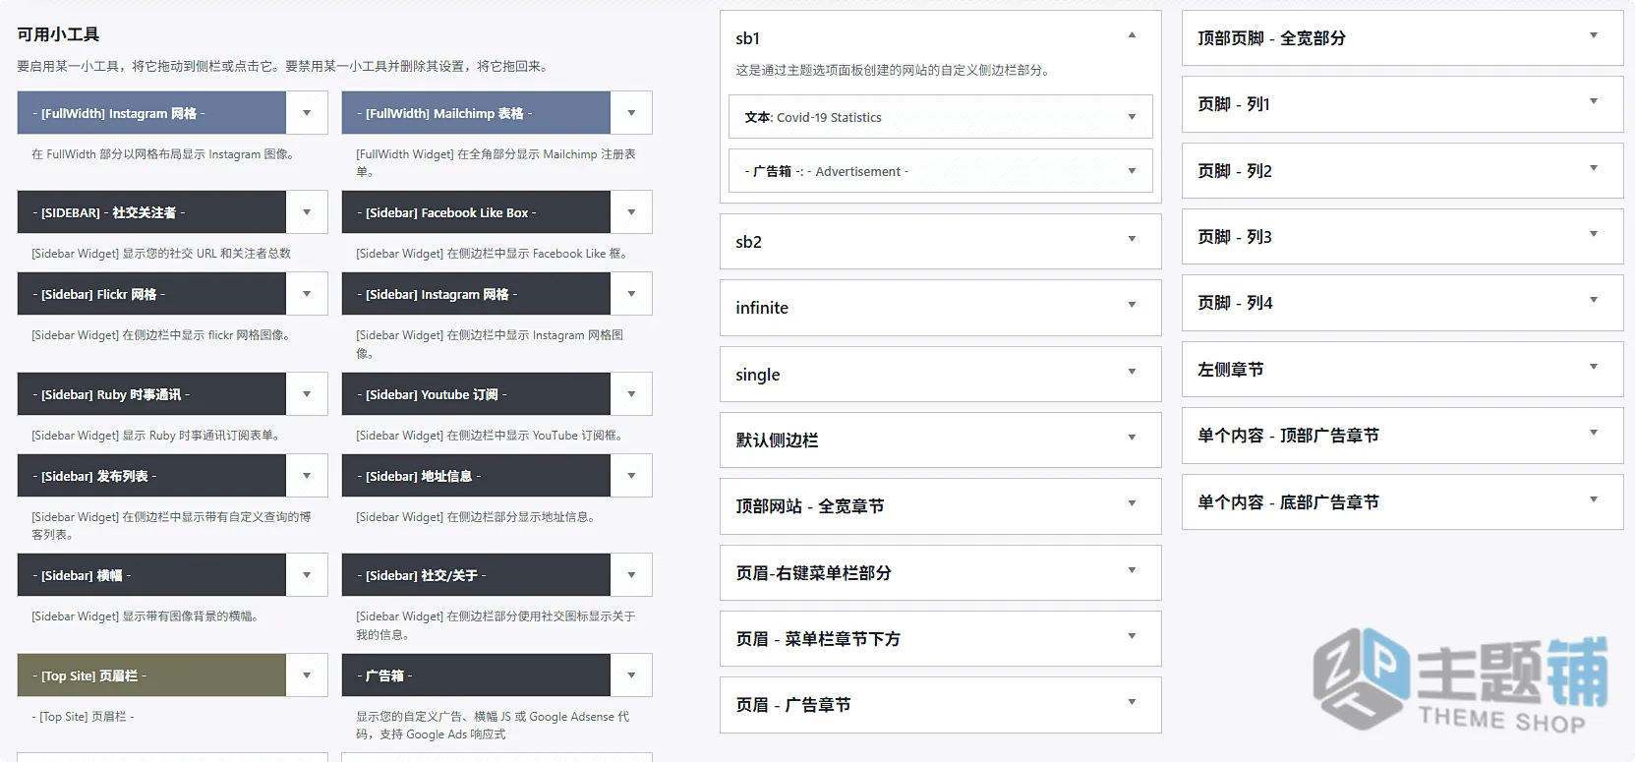Pick the Sidebar 横幅 widget title
This screenshot has width=1635, height=762.
click(x=151, y=575)
